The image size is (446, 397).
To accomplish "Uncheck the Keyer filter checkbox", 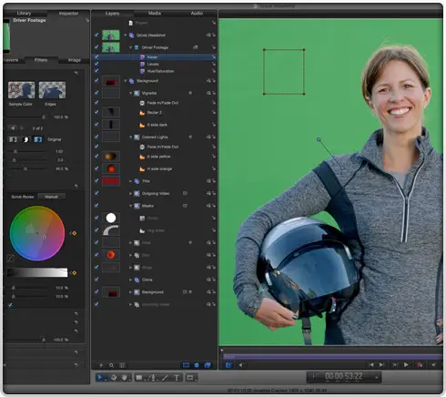I will [96, 56].
